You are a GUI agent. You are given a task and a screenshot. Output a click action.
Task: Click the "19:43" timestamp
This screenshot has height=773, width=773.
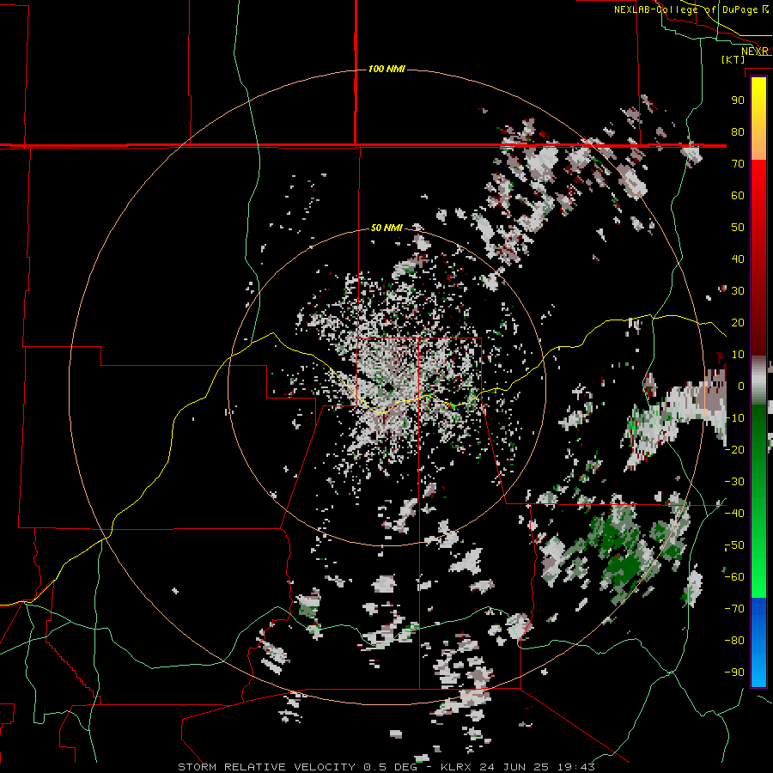[x=575, y=767]
